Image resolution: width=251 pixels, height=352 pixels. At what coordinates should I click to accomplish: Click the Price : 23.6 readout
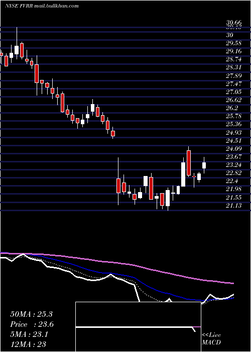point(32,325)
